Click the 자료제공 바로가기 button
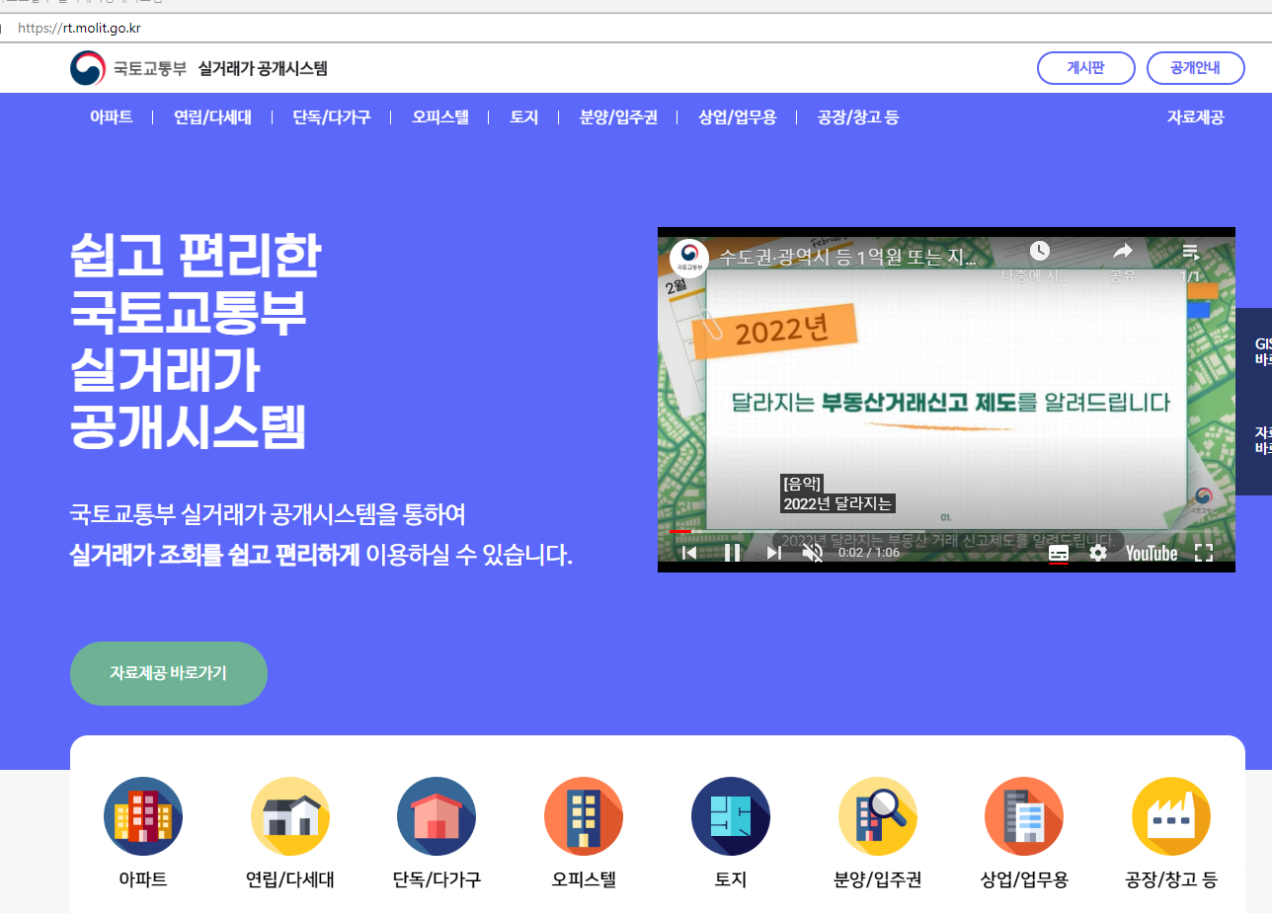This screenshot has width=1272, height=913. (x=169, y=674)
